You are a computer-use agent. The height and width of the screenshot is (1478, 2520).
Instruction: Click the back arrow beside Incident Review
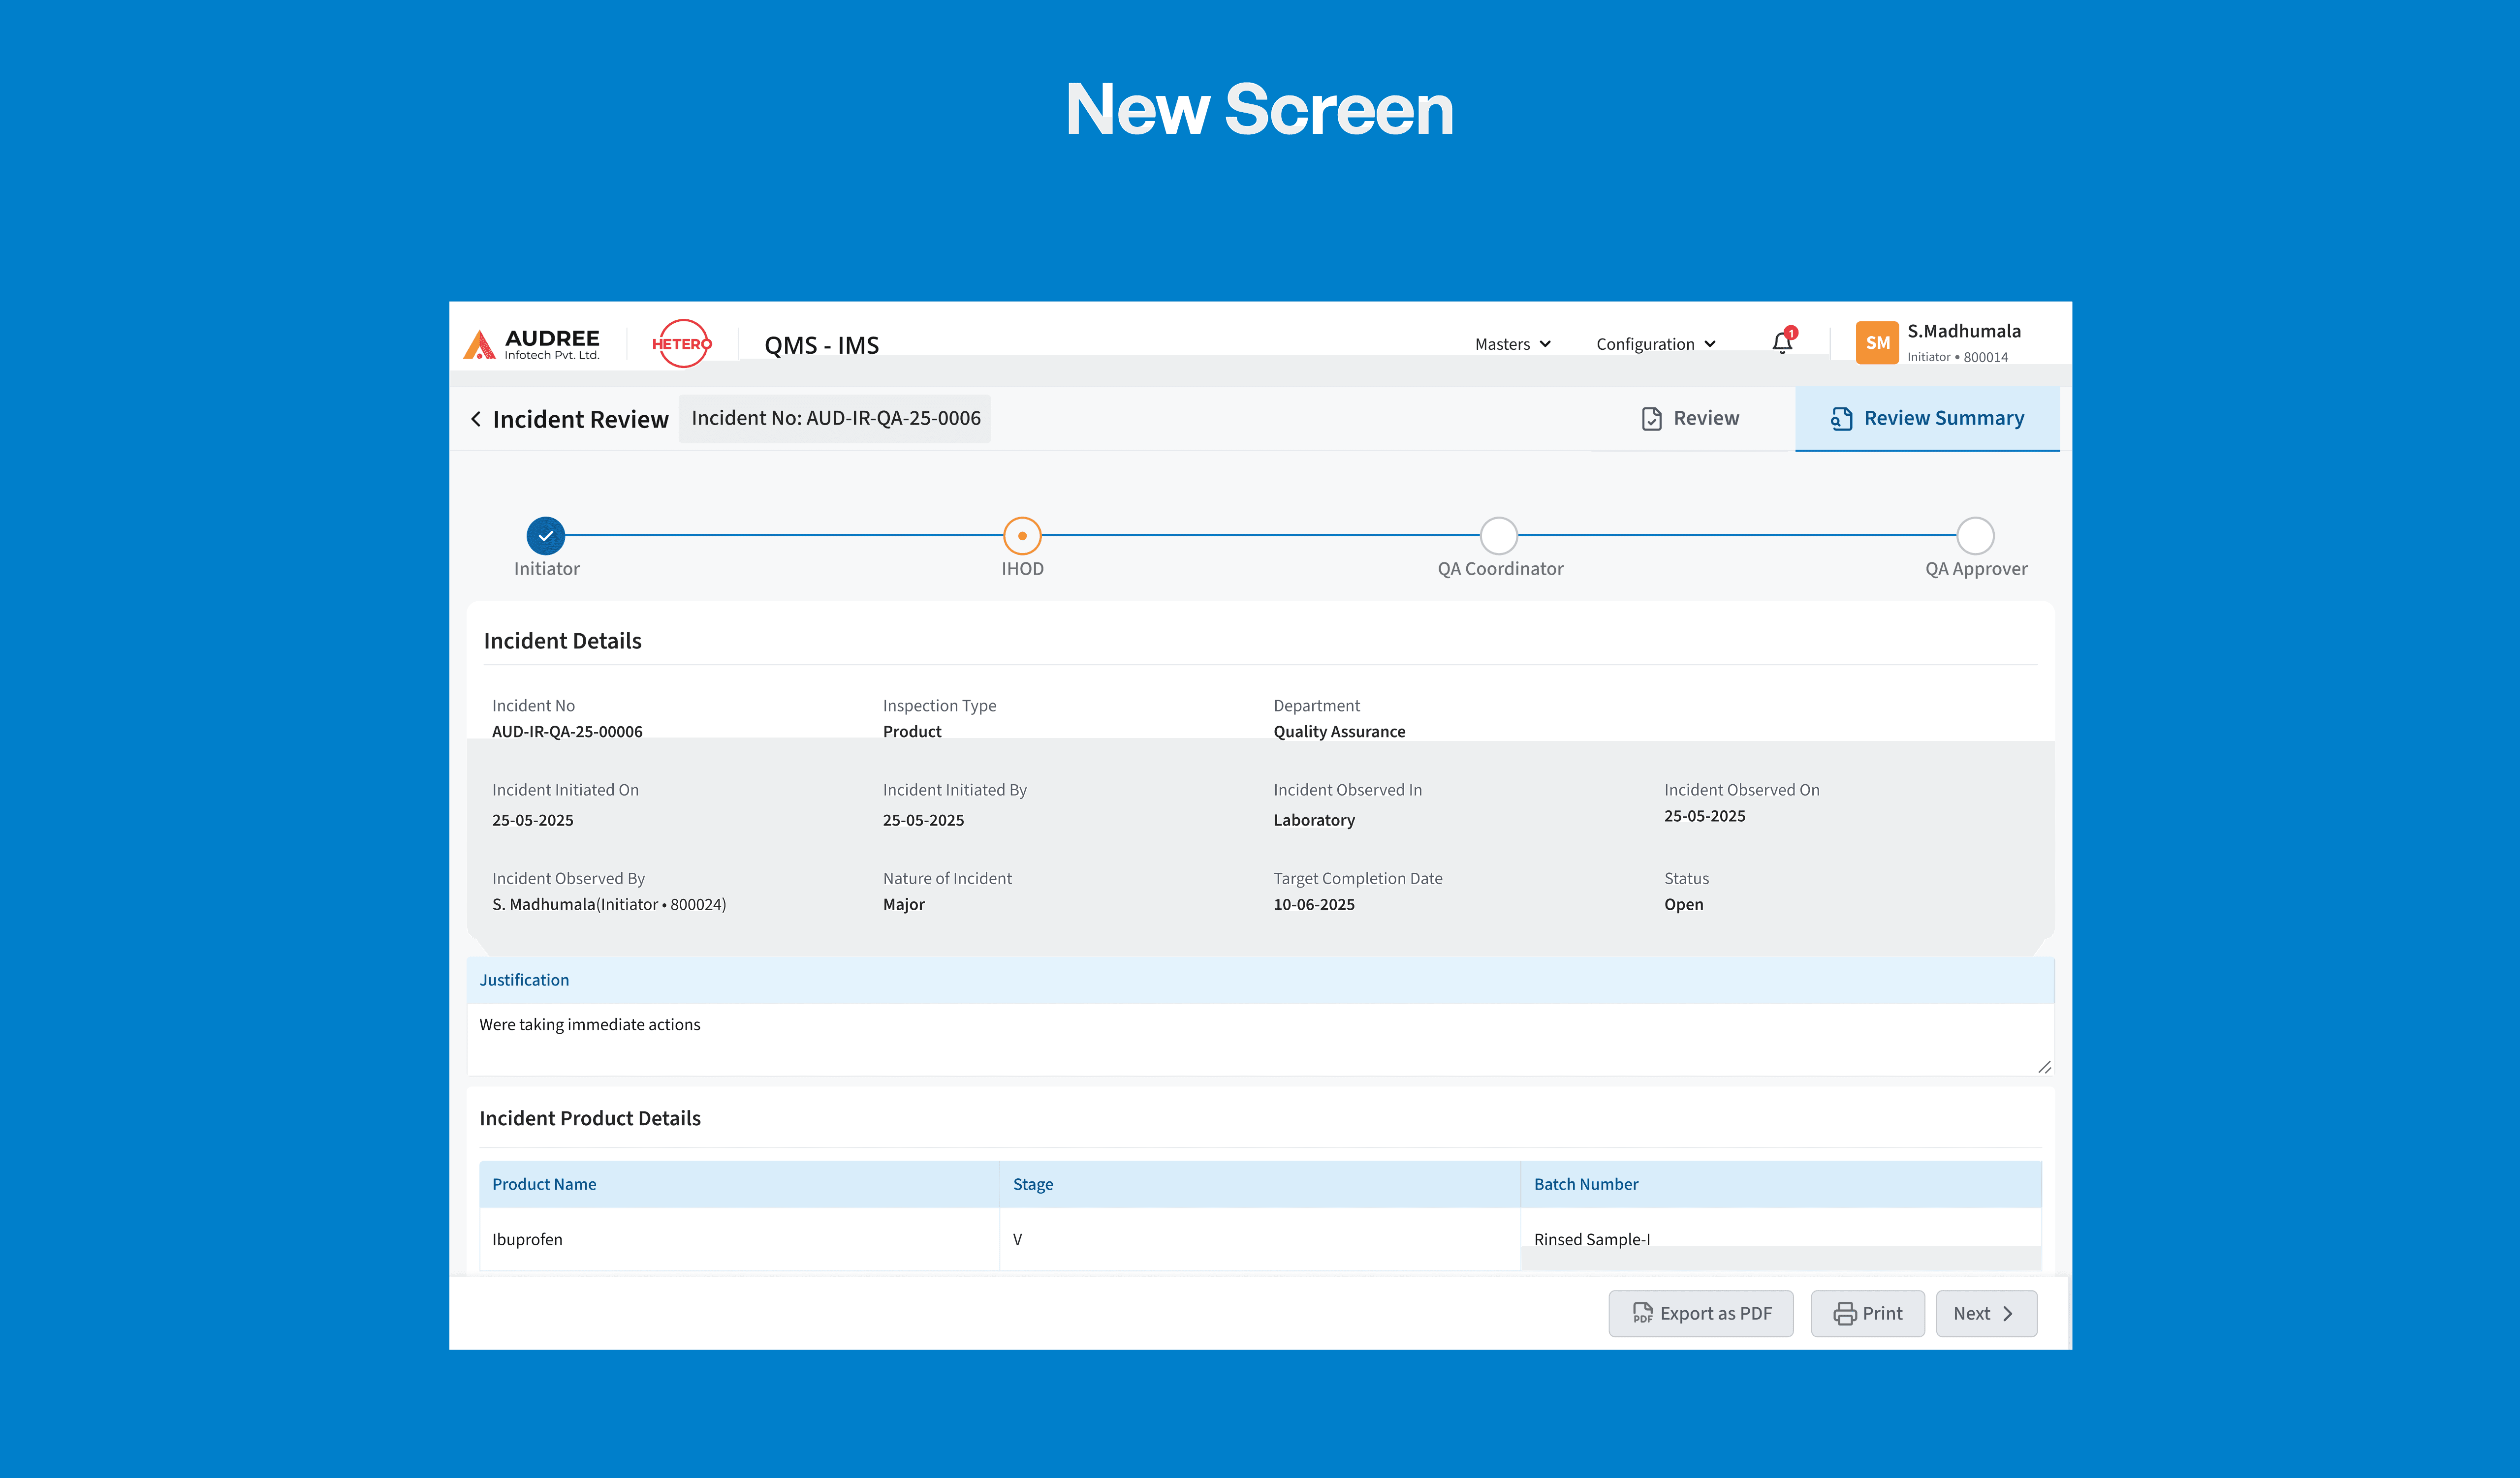477,419
